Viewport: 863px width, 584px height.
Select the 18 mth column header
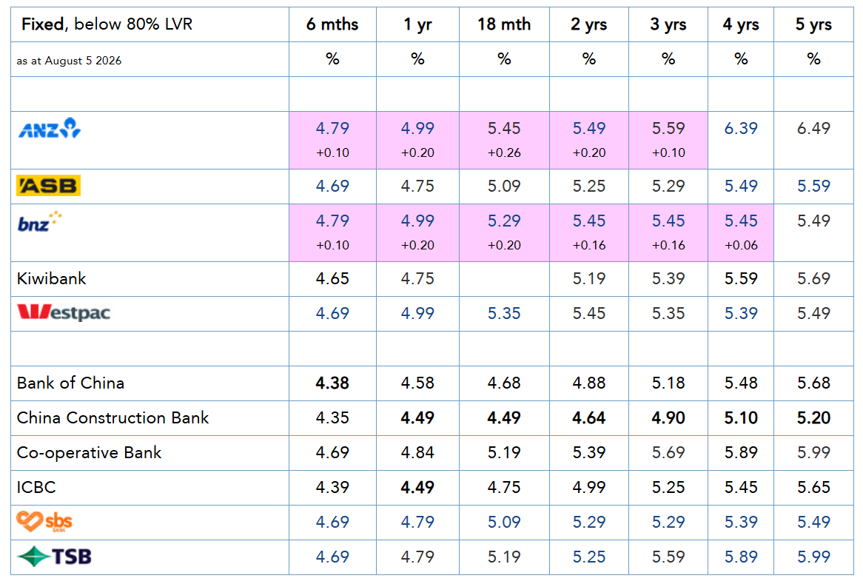coord(504,24)
